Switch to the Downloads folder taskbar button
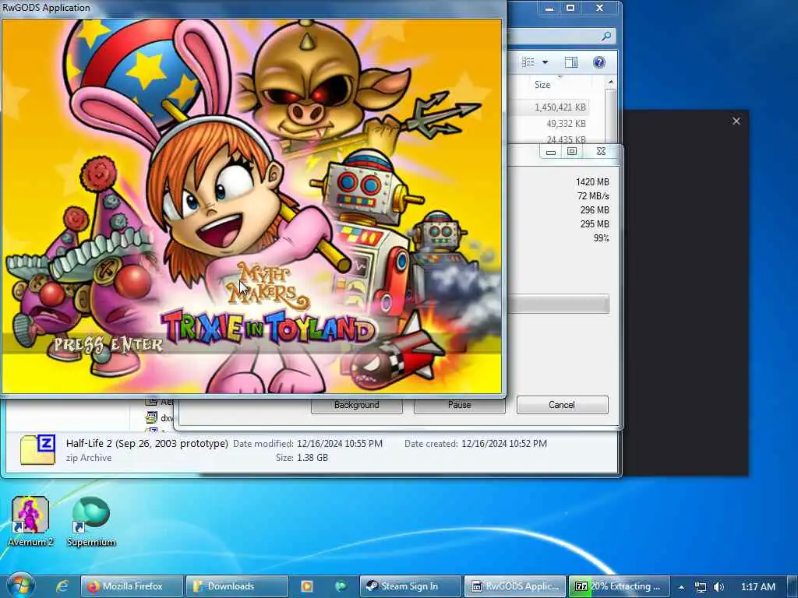This screenshot has width=798, height=598. 237,586
